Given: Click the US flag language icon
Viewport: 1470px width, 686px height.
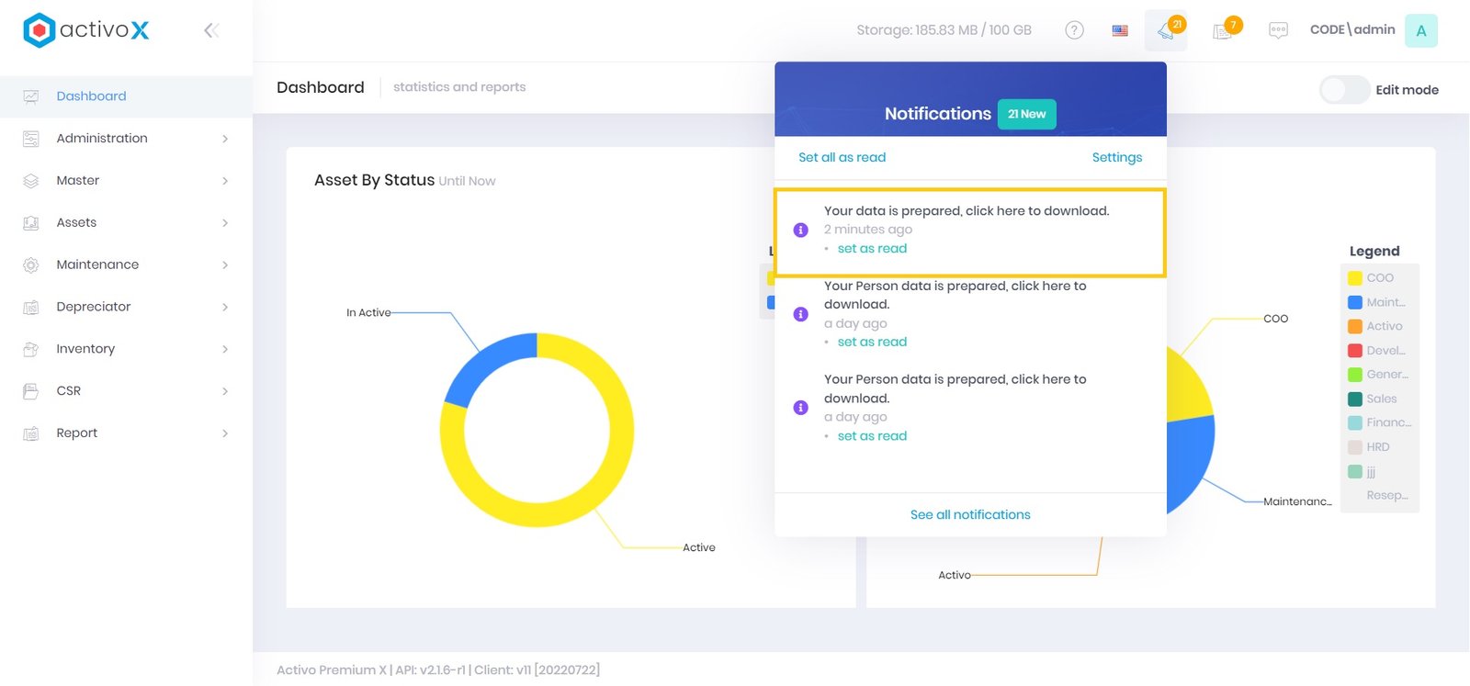Looking at the screenshot, I should [1120, 30].
